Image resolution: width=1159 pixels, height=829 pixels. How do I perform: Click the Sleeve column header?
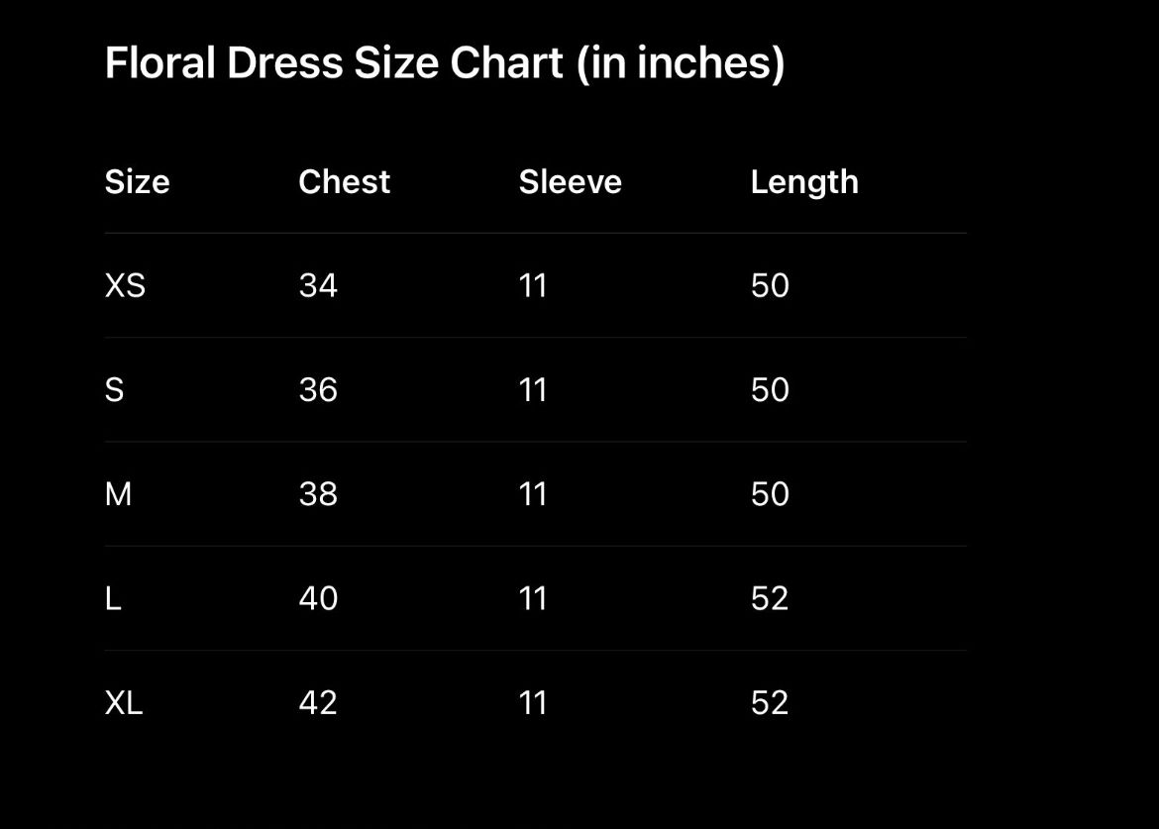(x=570, y=182)
